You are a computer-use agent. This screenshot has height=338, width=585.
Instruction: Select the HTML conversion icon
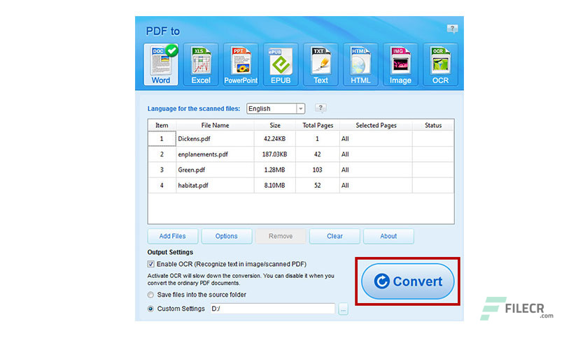point(360,64)
